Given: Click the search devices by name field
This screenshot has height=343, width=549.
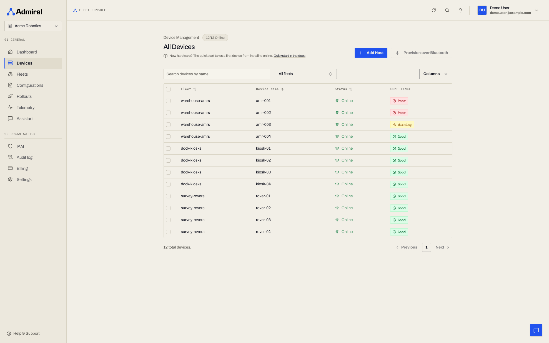Looking at the screenshot, I should tap(217, 74).
